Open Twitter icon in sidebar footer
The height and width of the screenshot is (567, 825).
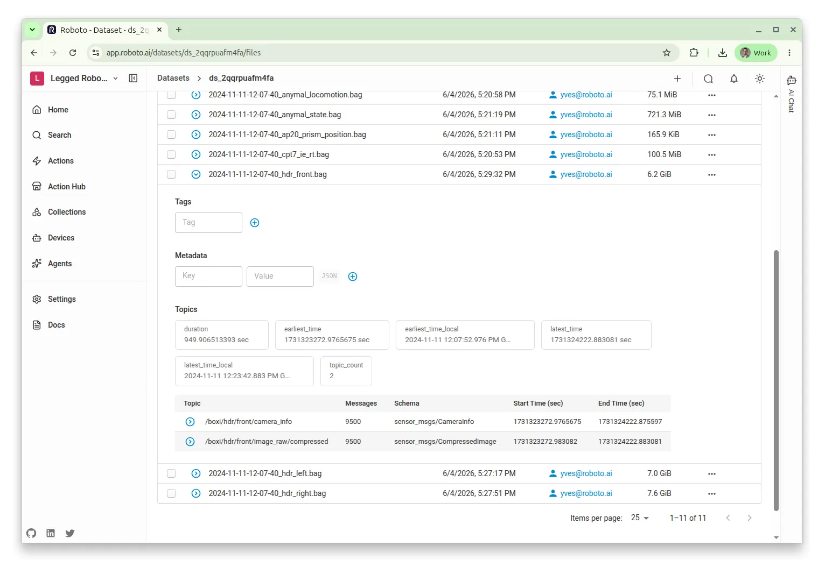pos(70,533)
